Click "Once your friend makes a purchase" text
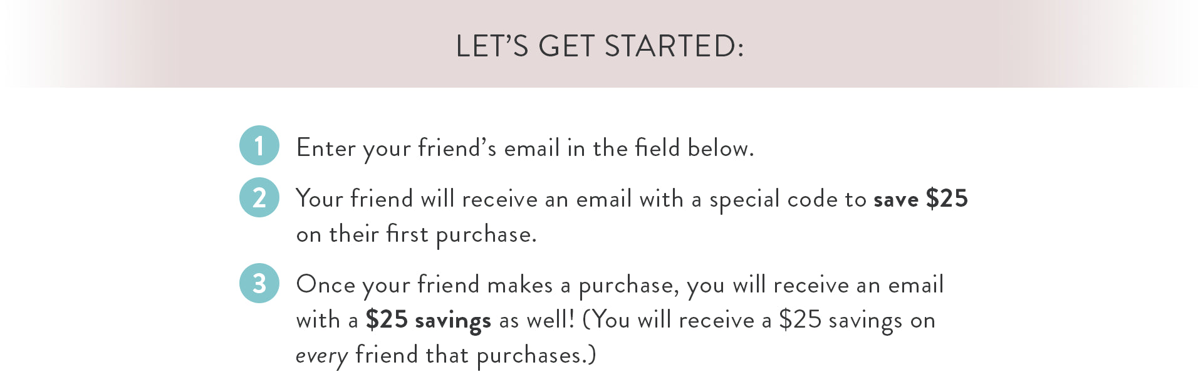This screenshot has height=389, width=1203. 487,285
